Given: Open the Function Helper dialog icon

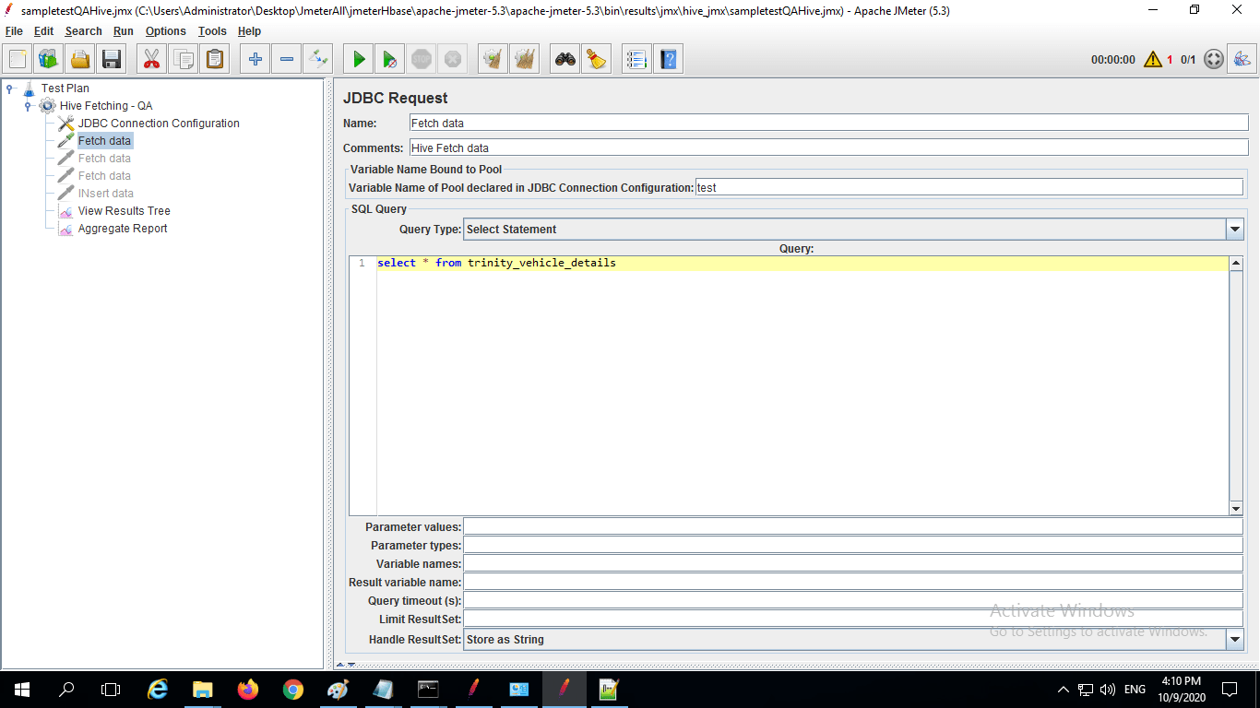Looking at the screenshot, I should pyautogui.click(x=636, y=60).
